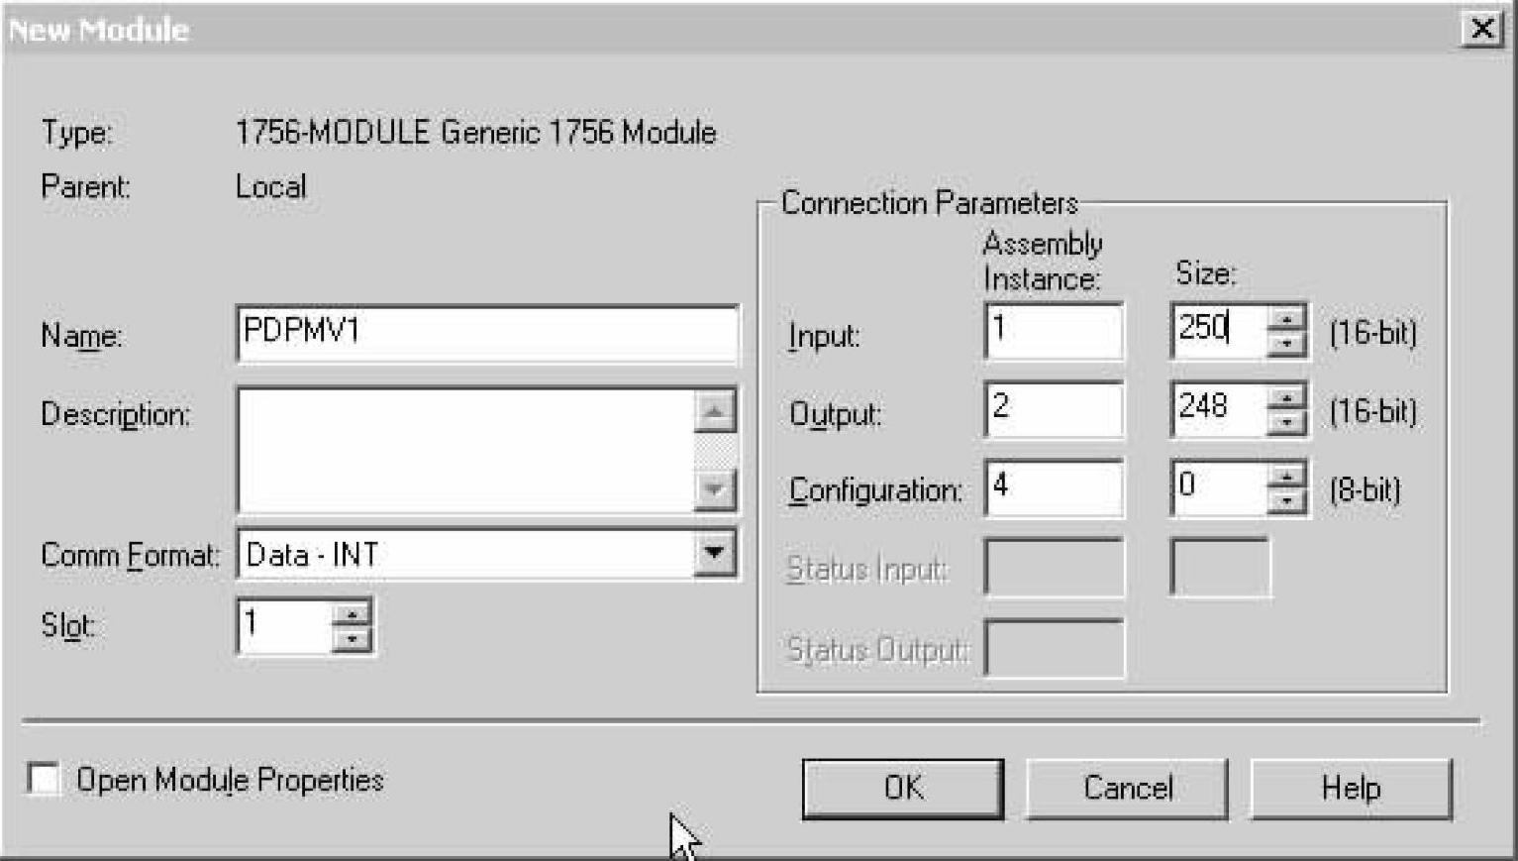Screen dimensions: 1518x861
Task: Increase the Input size value
Action: pyautogui.click(x=1286, y=319)
